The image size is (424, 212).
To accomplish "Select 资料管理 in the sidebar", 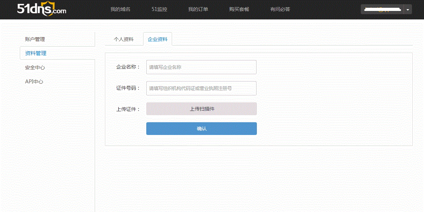I will pos(36,53).
